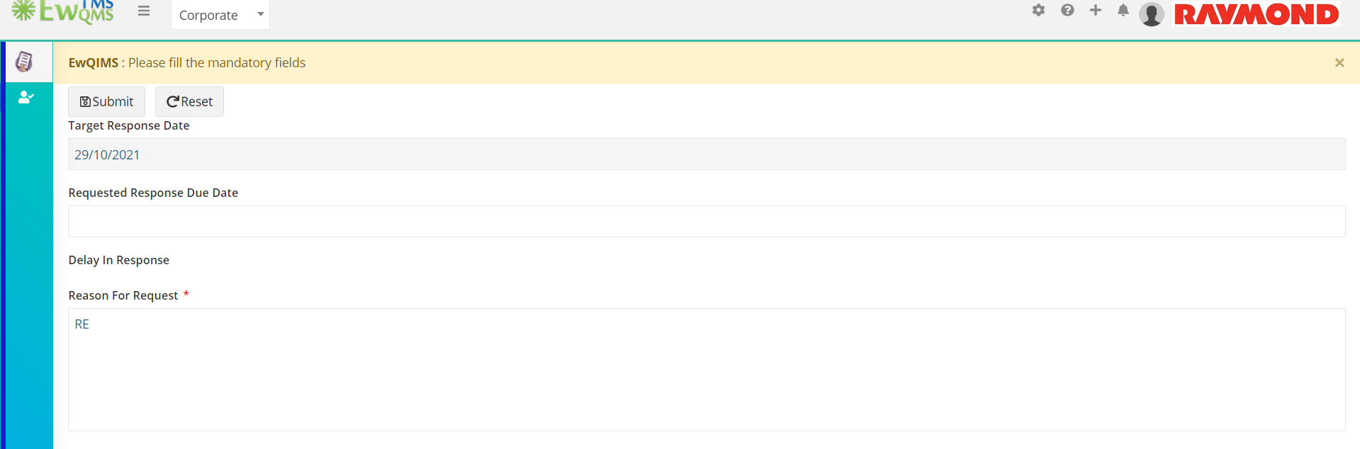
Task: Open the user profile avatar
Action: (x=1152, y=14)
